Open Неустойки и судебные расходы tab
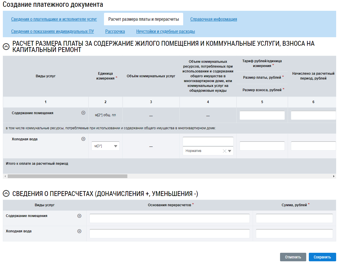Image resolution: width=339 pixels, height=263 pixels. click(166, 32)
